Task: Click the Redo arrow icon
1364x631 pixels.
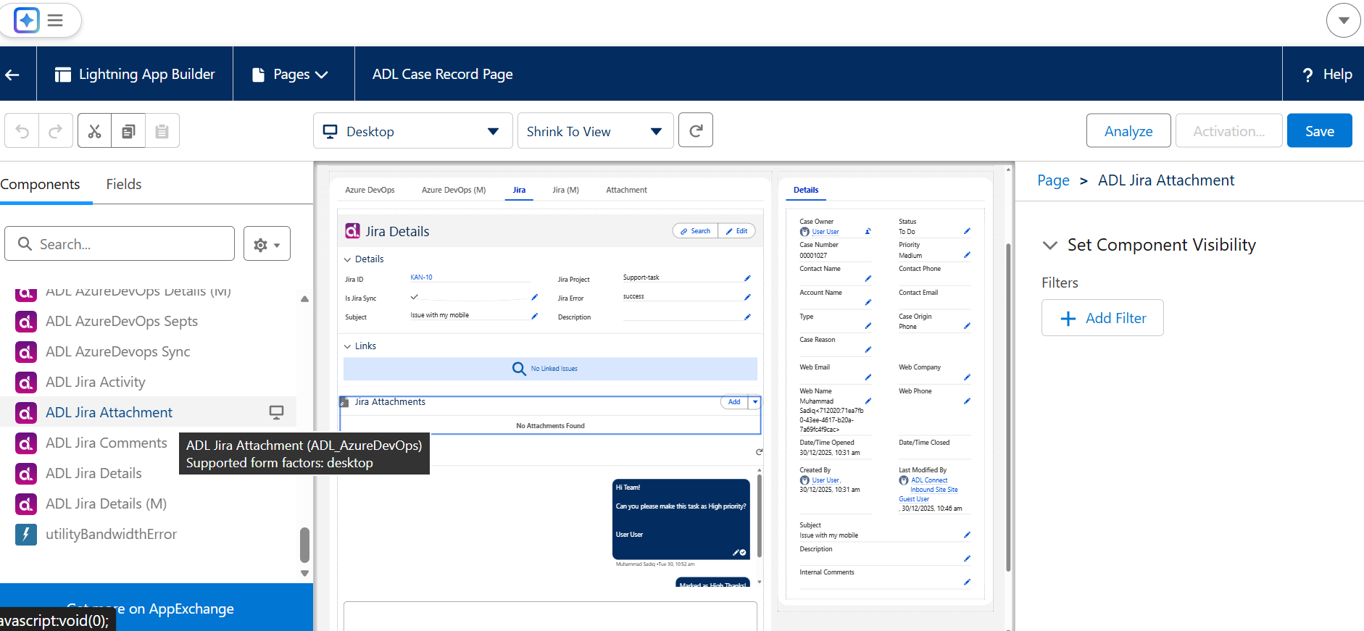Action: click(x=56, y=131)
